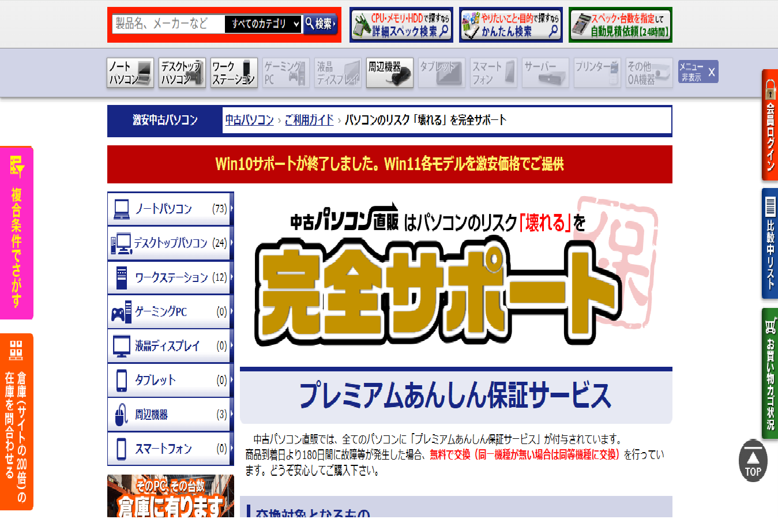Image resolution: width=778 pixels, height=519 pixels.
Task: Expand ワークステーション (12) sidebar item
Action: pos(171,277)
